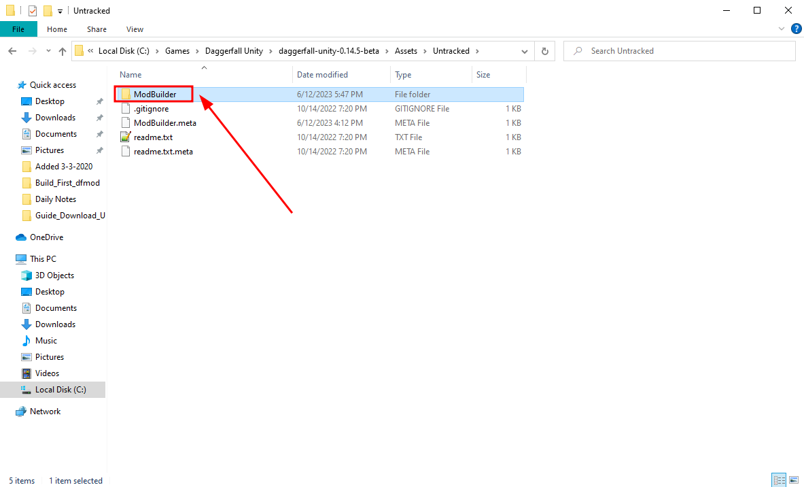Click daggerfall-unity-0.14.5-beta breadcrumb
804x487 pixels.
point(329,51)
